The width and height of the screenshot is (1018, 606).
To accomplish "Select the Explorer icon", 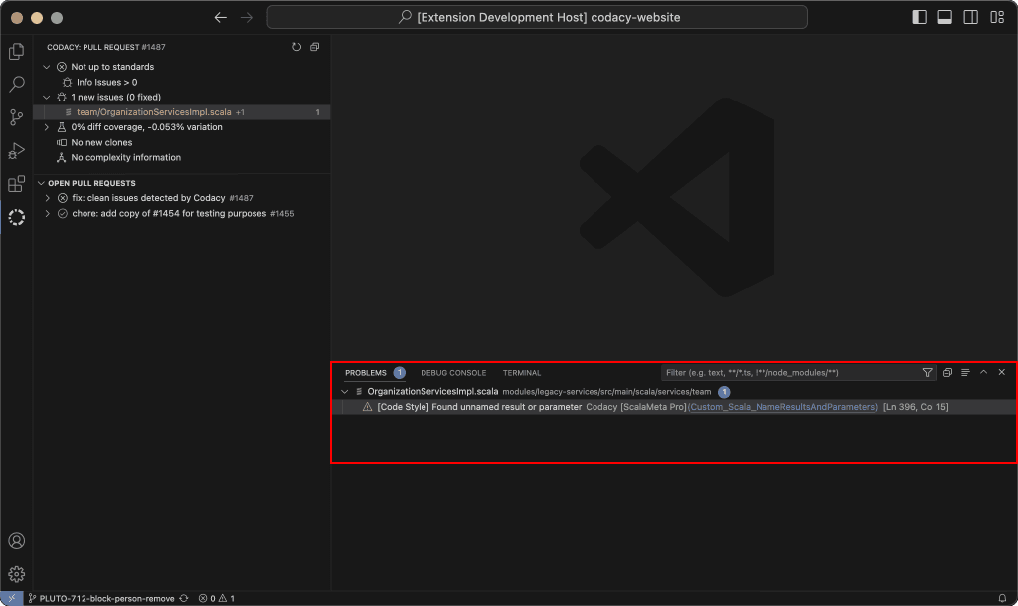I will coord(16,51).
